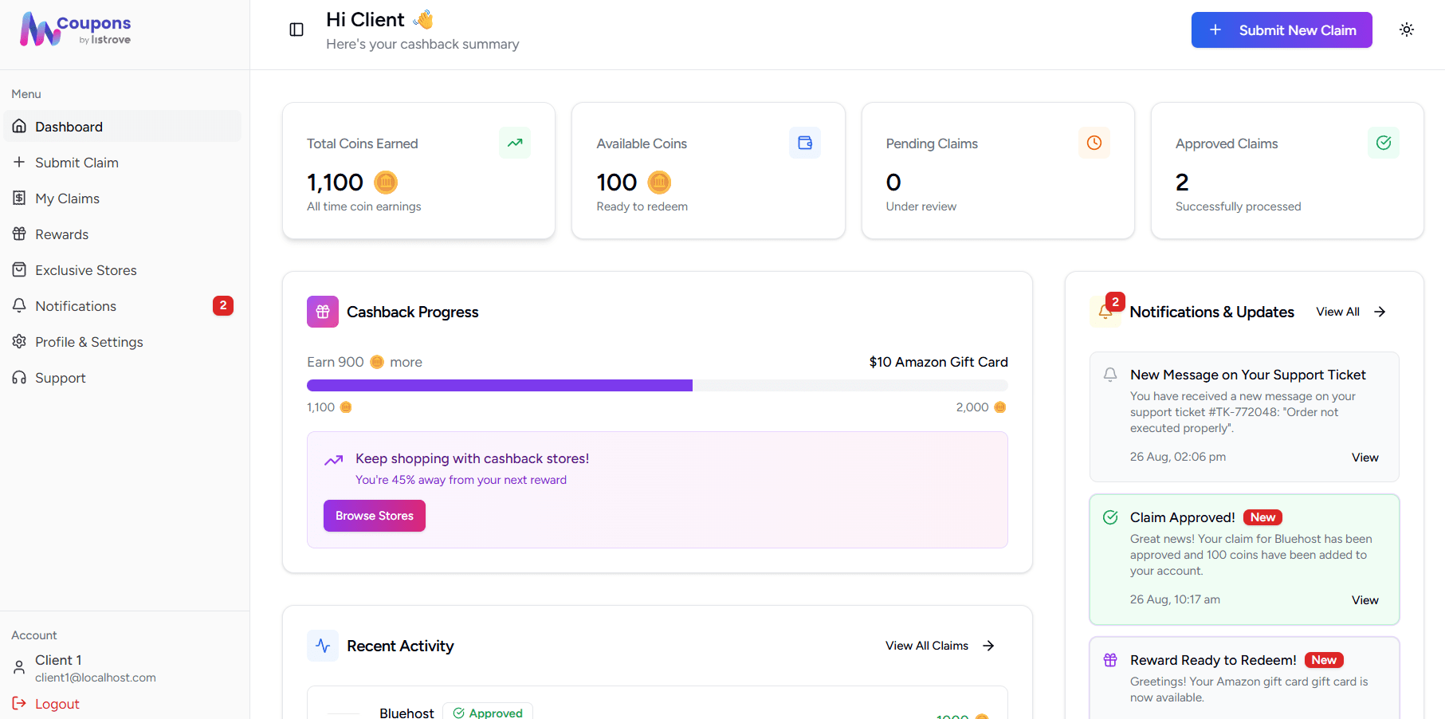Click Submit New Claim button
The width and height of the screenshot is (1445, 719).
point(1282,29)
